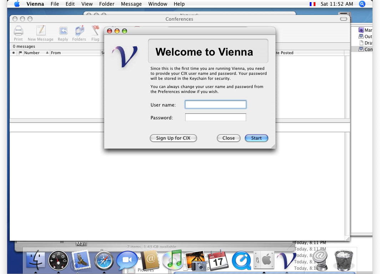Open the @ spring icon in the Dock

(x=320, y=260)
